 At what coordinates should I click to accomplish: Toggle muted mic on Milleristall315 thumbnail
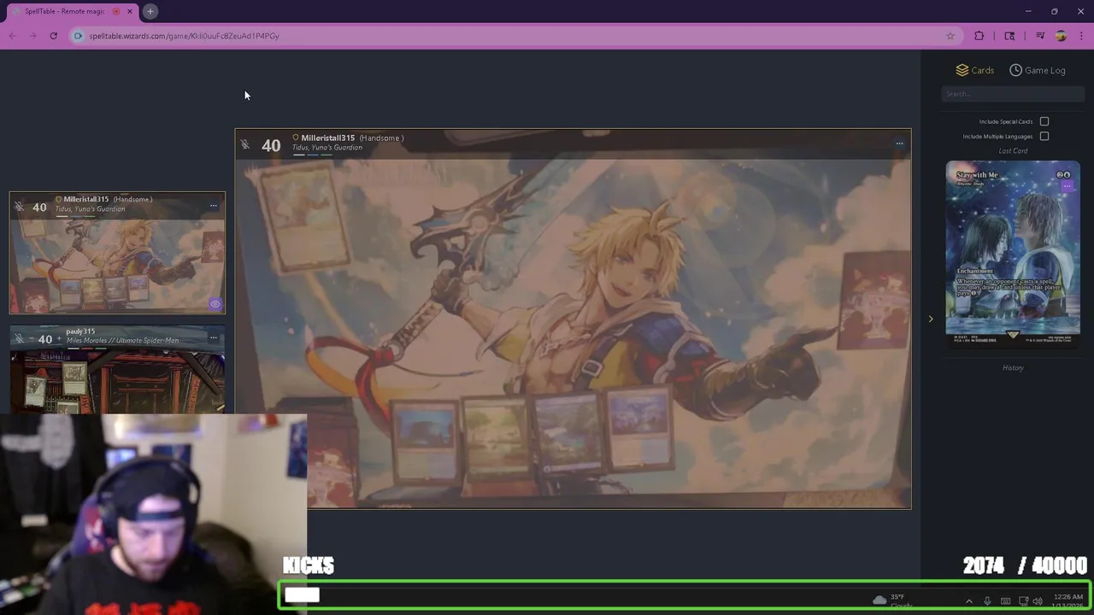pos(19,207)
